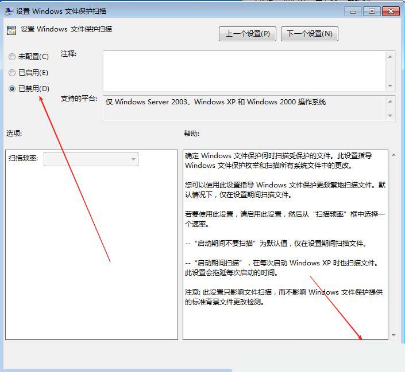Click the policy setting icon beside the heading
This screenshot has width=405, height=372.
(x=11, y=30)
